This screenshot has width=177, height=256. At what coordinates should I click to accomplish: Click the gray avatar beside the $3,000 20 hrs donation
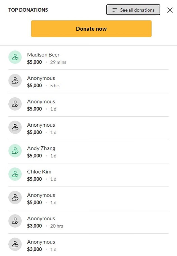click(x=15, y=221)
